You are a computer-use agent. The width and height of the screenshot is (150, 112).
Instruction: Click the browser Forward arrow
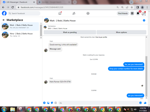pyautogui.click(x=8, y=7)
